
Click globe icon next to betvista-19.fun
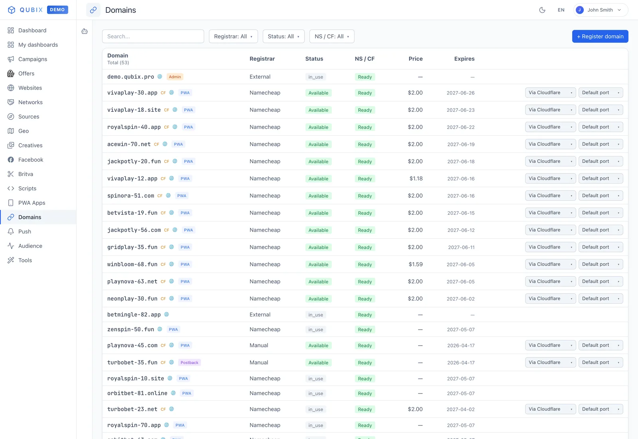click(x=171, y=213)
